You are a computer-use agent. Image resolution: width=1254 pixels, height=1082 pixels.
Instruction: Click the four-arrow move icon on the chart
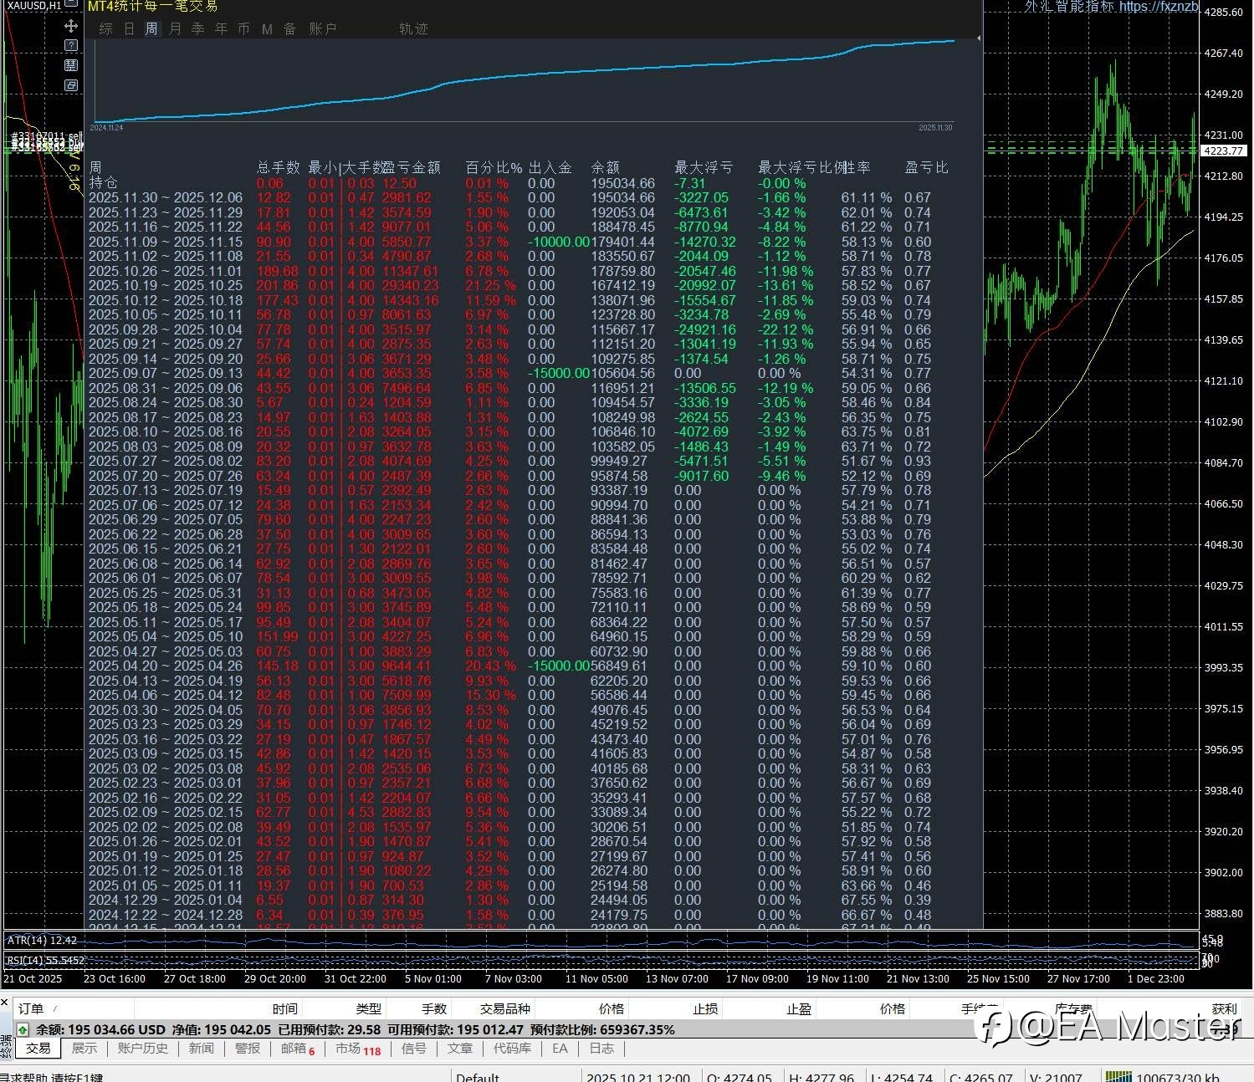(71, 26)
